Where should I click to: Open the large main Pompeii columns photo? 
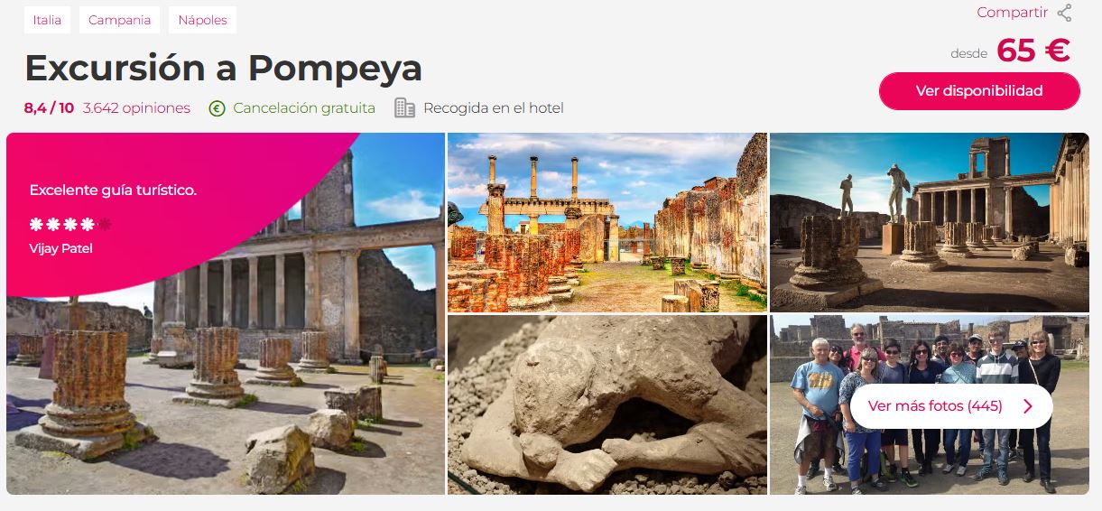coord(226,313)
